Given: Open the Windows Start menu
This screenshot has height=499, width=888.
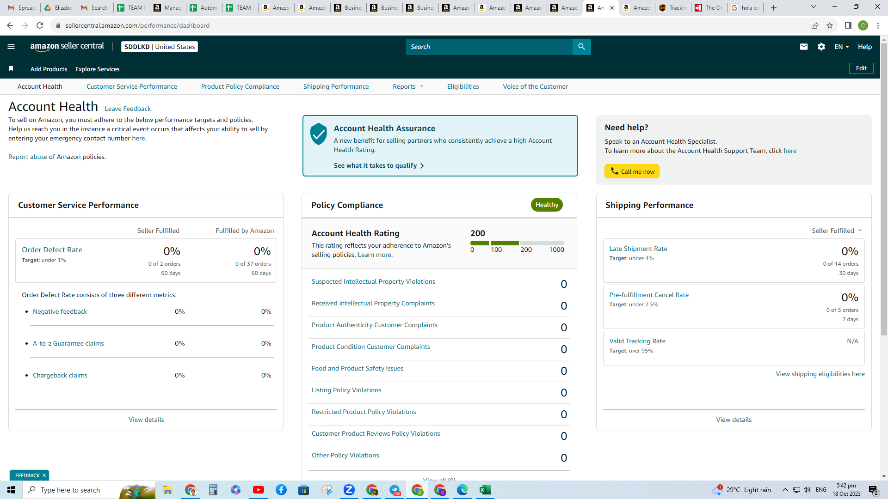Looking at the screenshot, I should pos(11,490).
